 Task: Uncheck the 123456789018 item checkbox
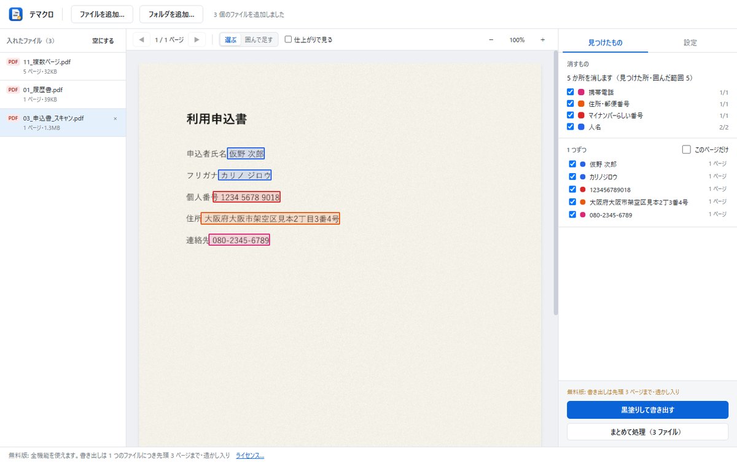point(572,189)
